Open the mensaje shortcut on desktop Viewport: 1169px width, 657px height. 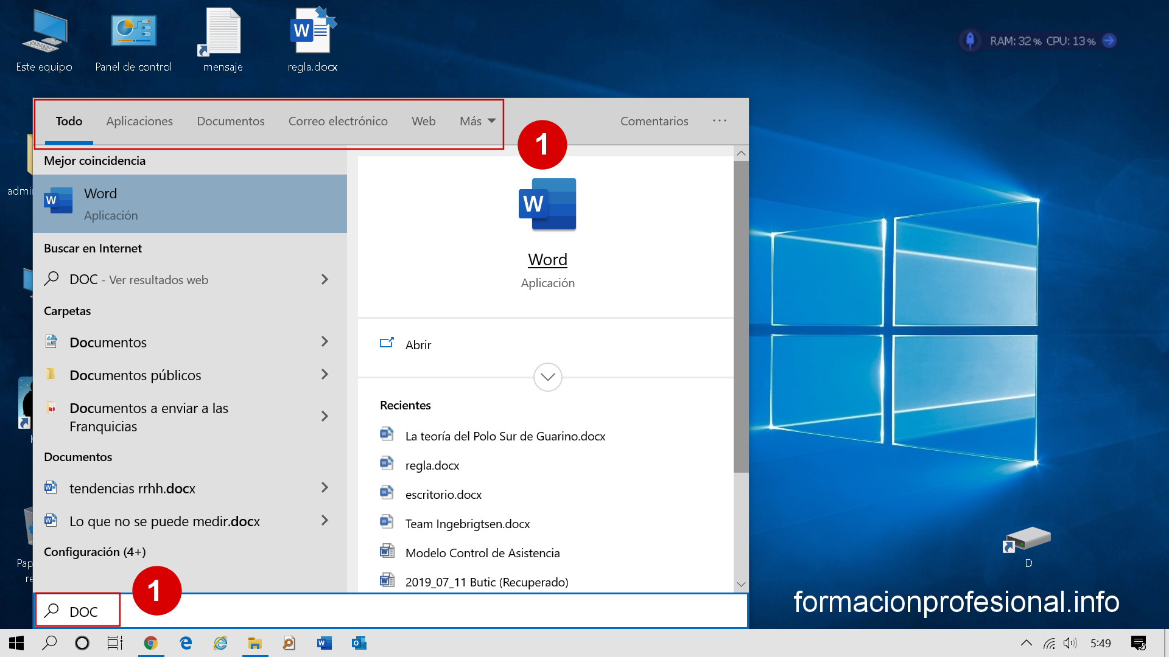pyautogui.click(x=222, y=41)
